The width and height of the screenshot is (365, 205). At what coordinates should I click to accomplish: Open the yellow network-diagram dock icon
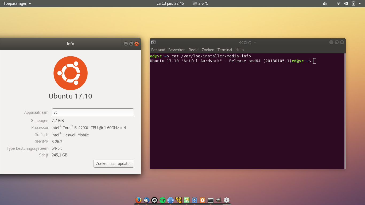(178, 200)
